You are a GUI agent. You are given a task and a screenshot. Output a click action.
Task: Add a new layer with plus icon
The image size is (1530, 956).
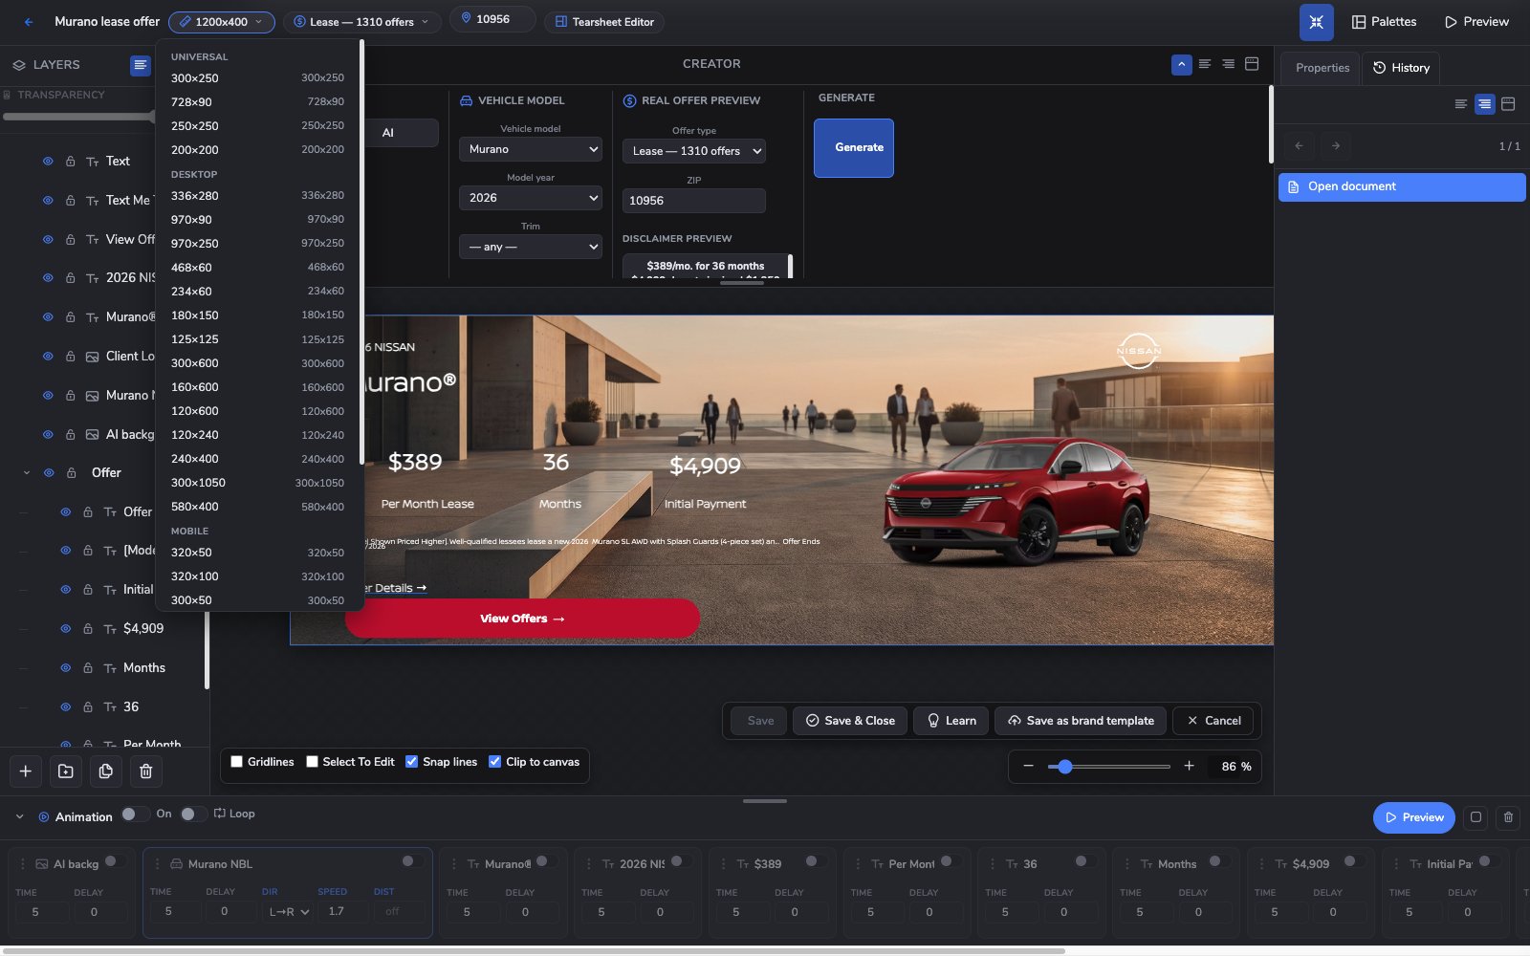26,771
